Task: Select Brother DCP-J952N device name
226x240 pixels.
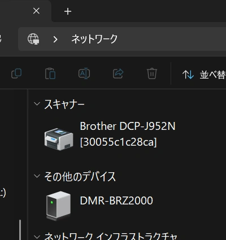Action: tap(128, 134)
